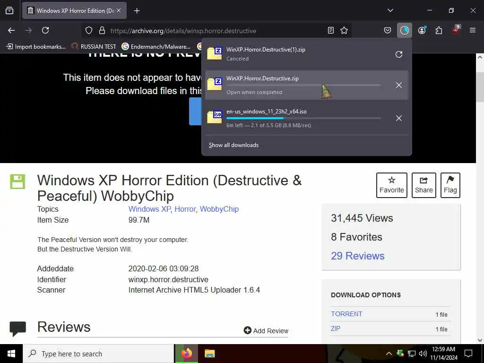
Task: Show all downloads
Action: pyautogui.click(x=233, y=145)
